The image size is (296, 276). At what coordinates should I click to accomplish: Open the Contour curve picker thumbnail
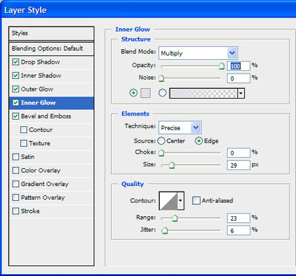(x=168, y=200)
